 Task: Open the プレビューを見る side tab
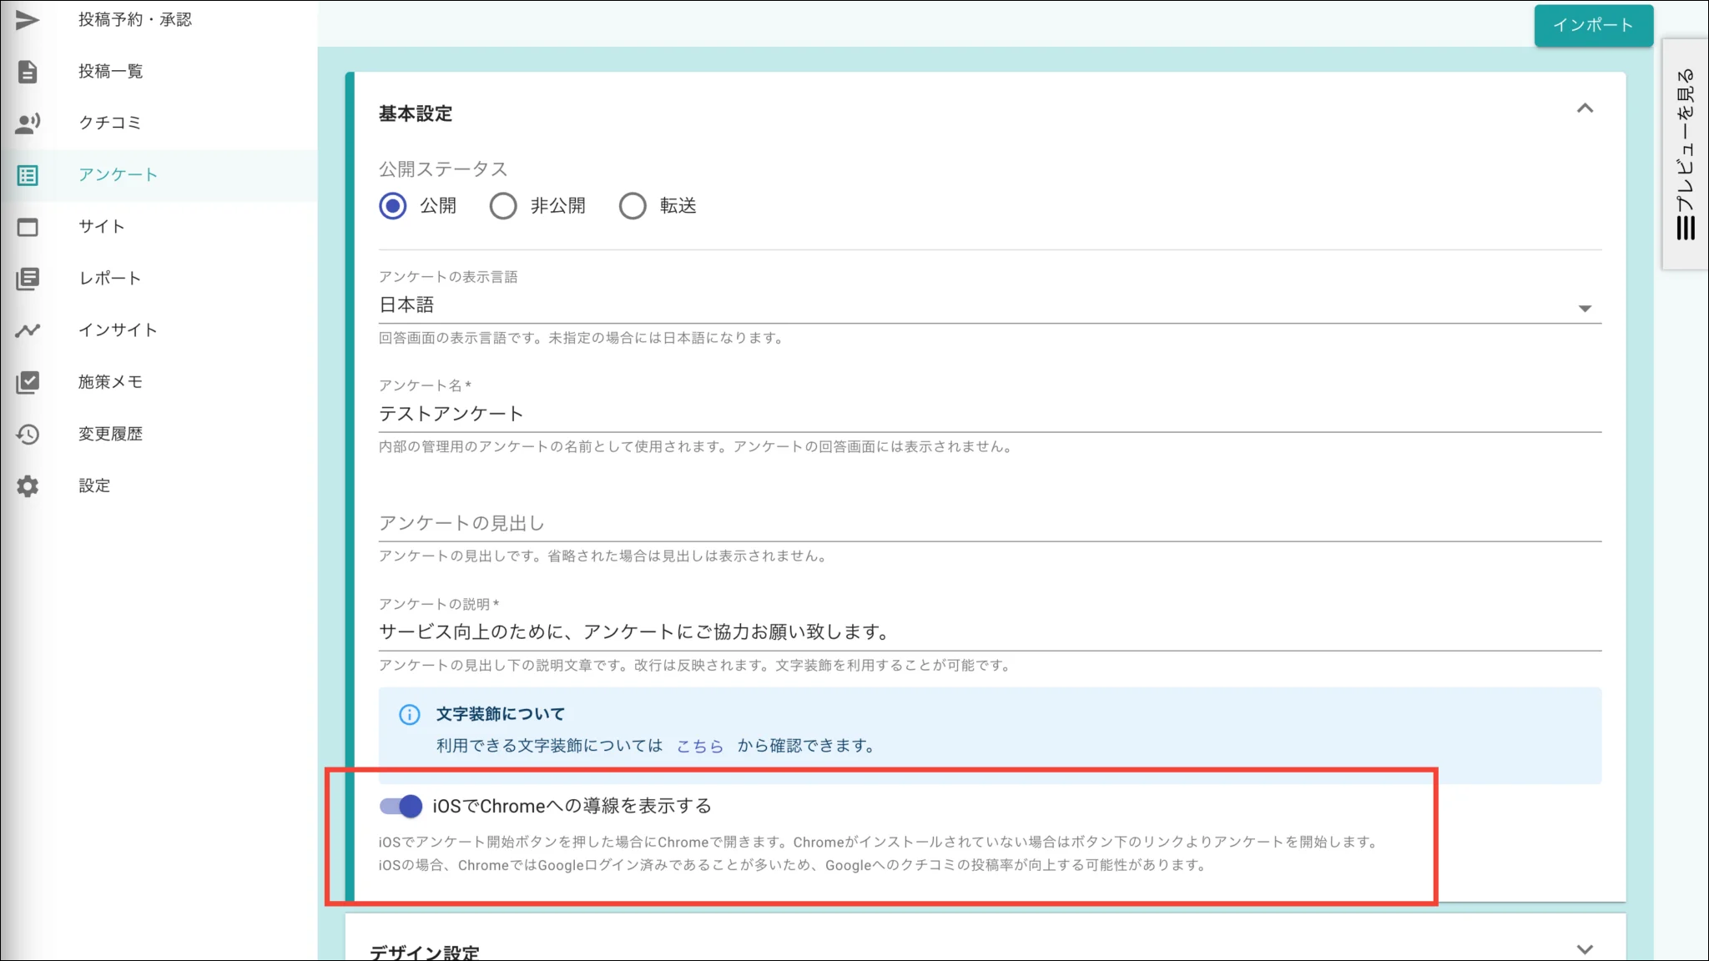(x=1686, y=154)
